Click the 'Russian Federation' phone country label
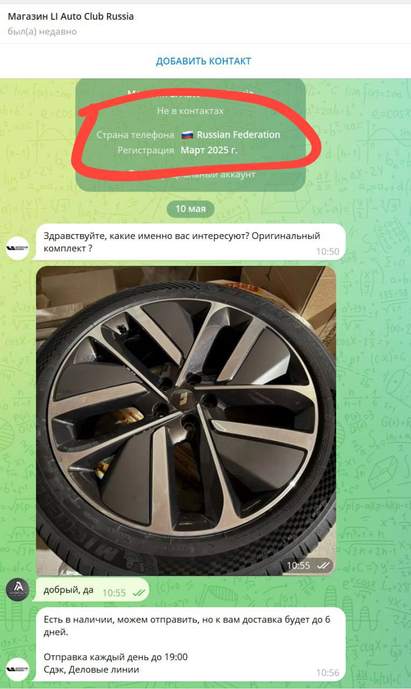The width and height of the screenshot is (411, 689). pyautogui.click(x=238, y=135)
